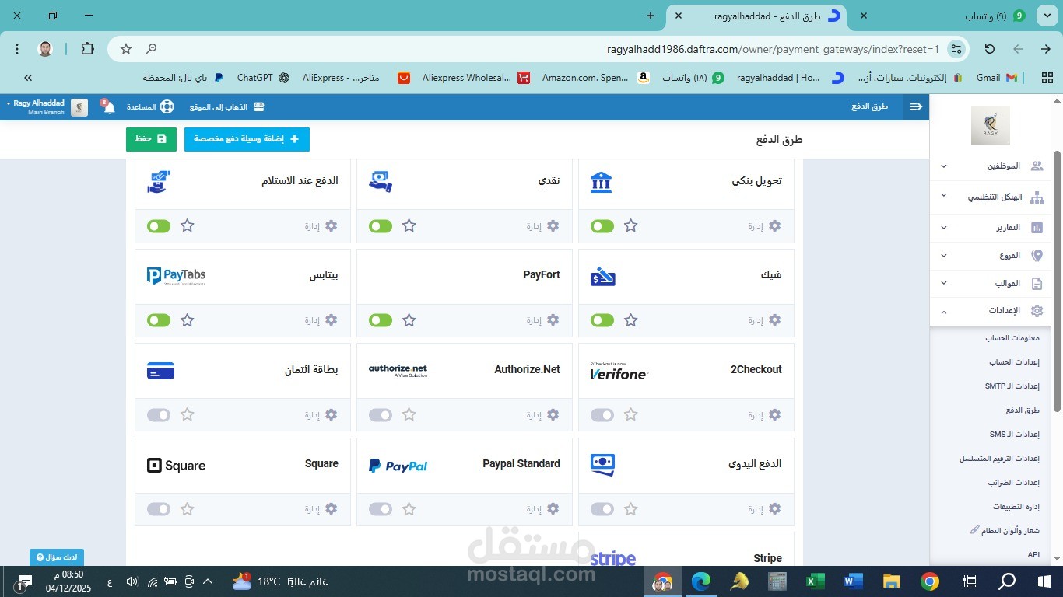Click the PayFort card star icon

click(x=409, y=320)
